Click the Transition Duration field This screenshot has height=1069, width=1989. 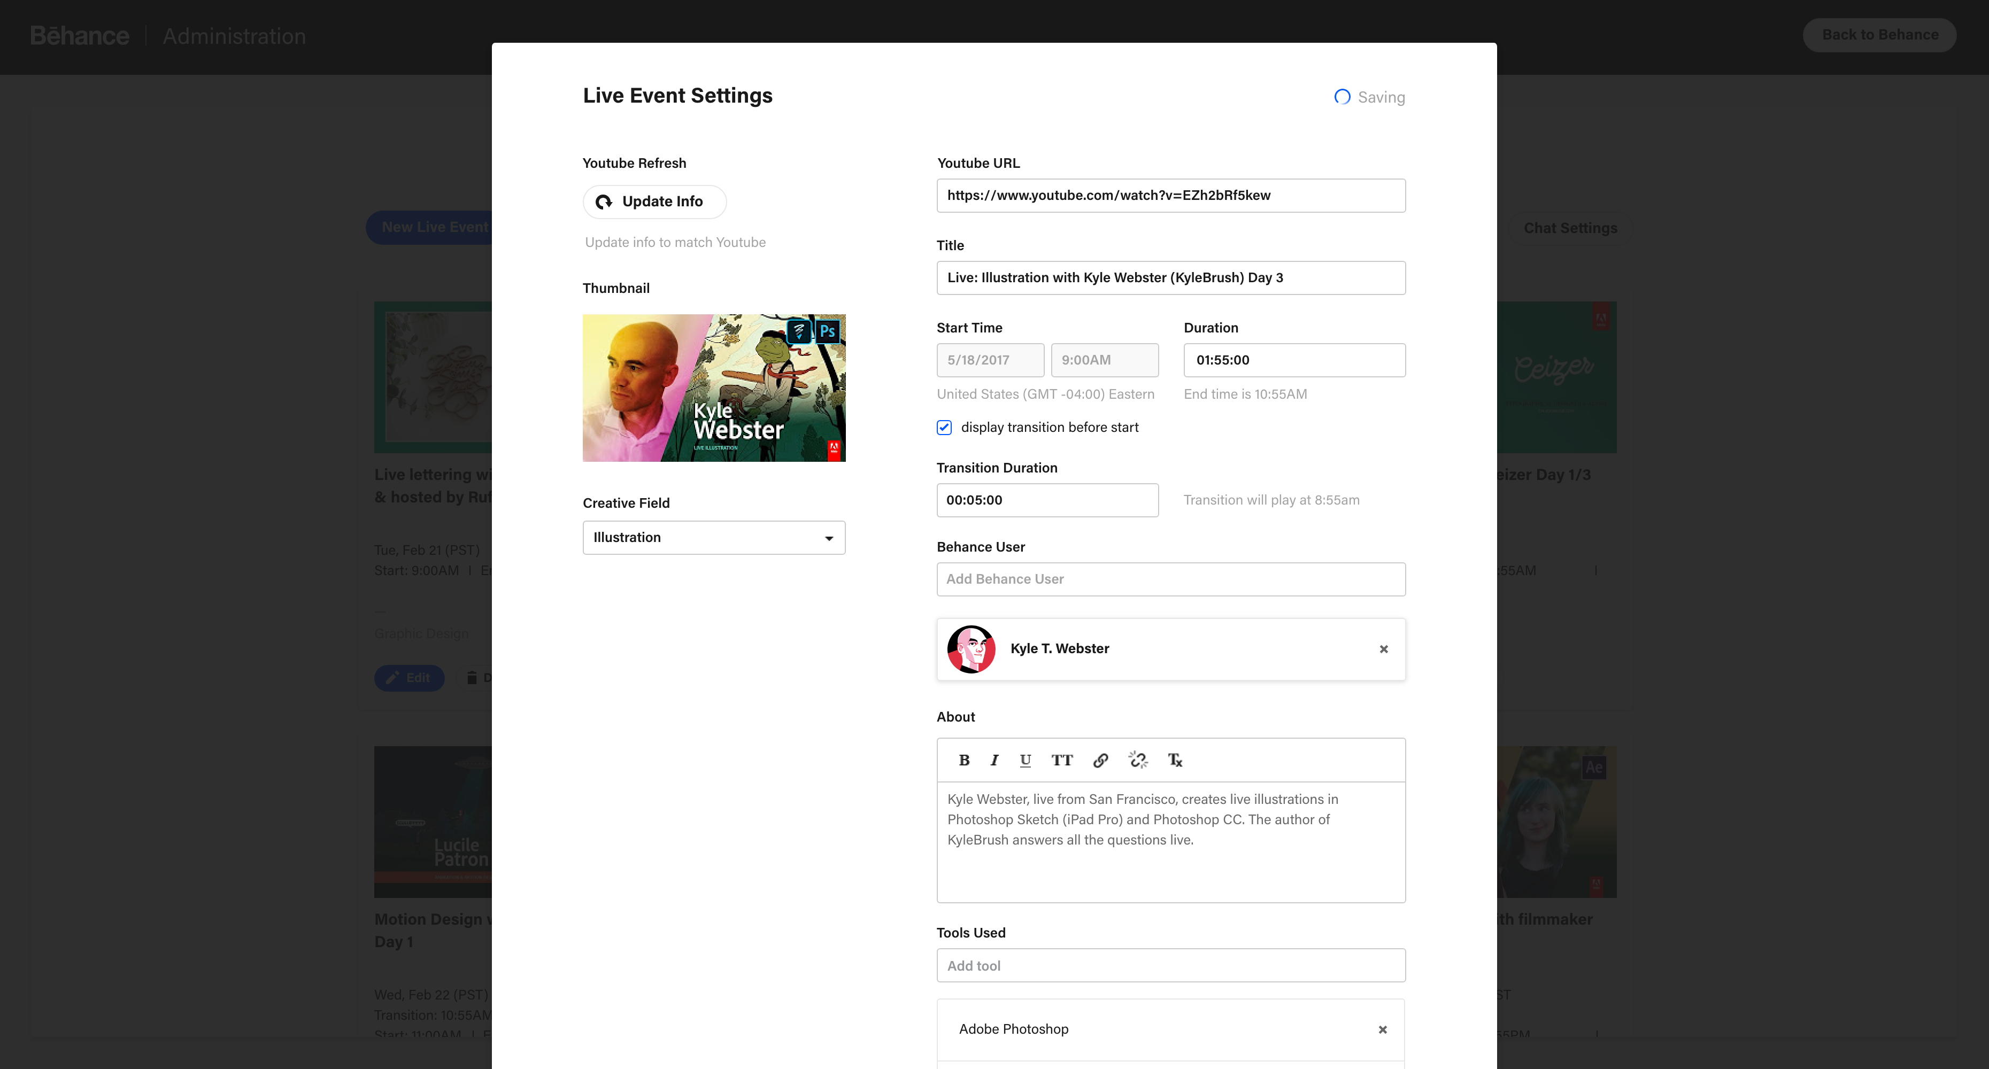pyautogui.click(x=1047, y=500)
